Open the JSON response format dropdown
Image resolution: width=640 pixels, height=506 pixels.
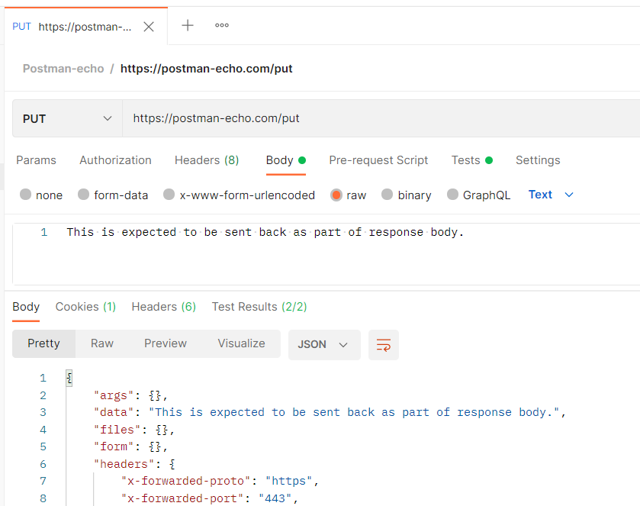point(324,345)
